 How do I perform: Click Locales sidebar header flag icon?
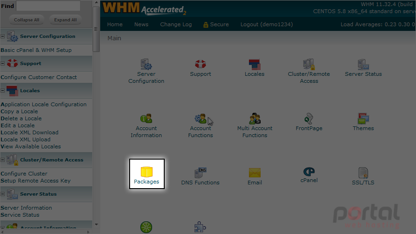pos(13,90)
